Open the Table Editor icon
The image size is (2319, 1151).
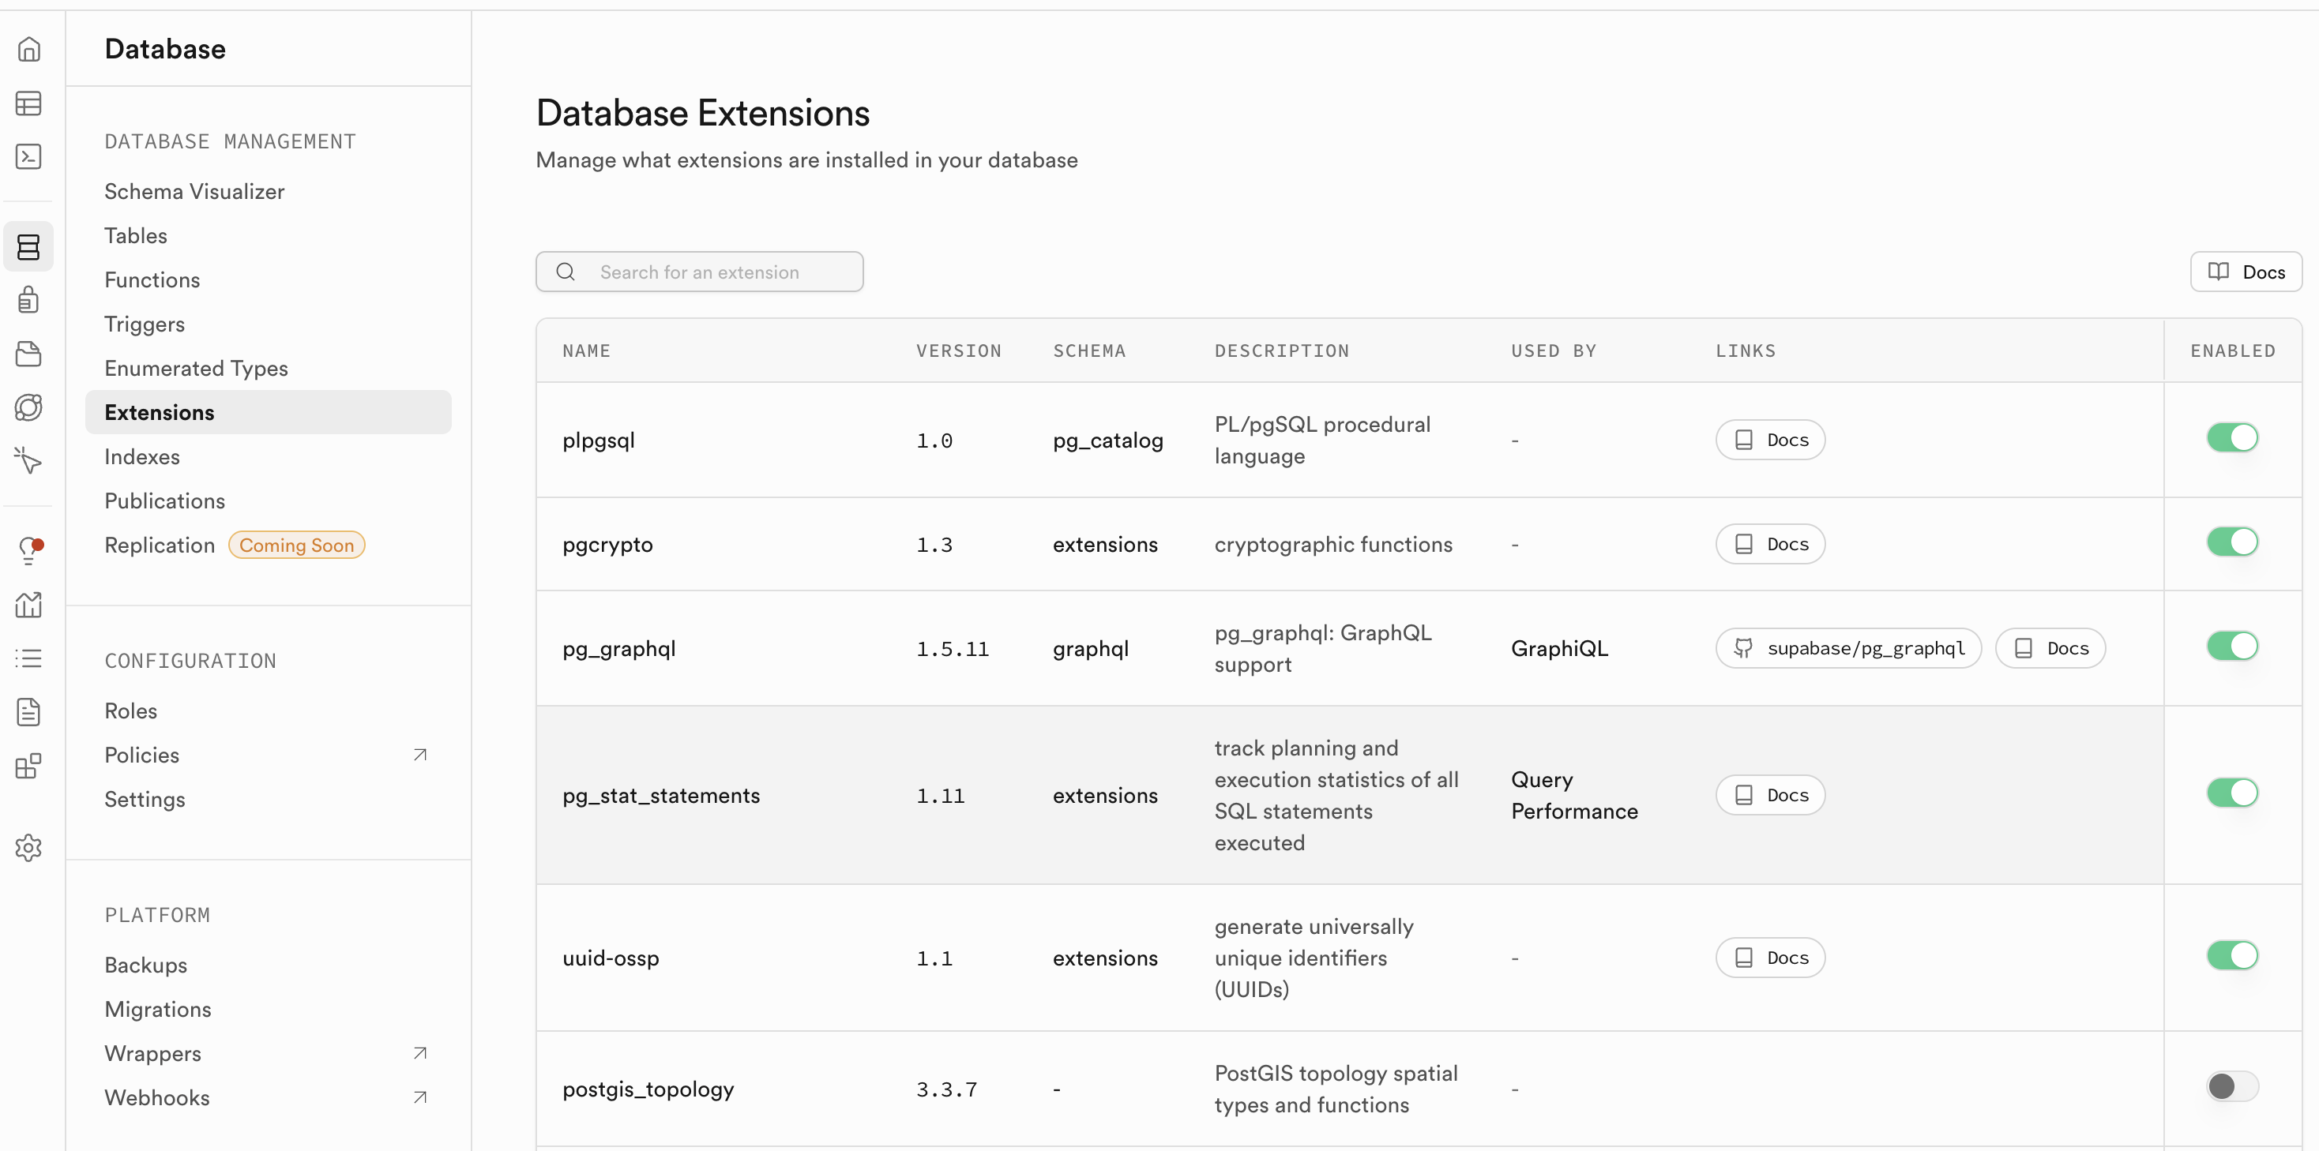[x=28, y=103]
